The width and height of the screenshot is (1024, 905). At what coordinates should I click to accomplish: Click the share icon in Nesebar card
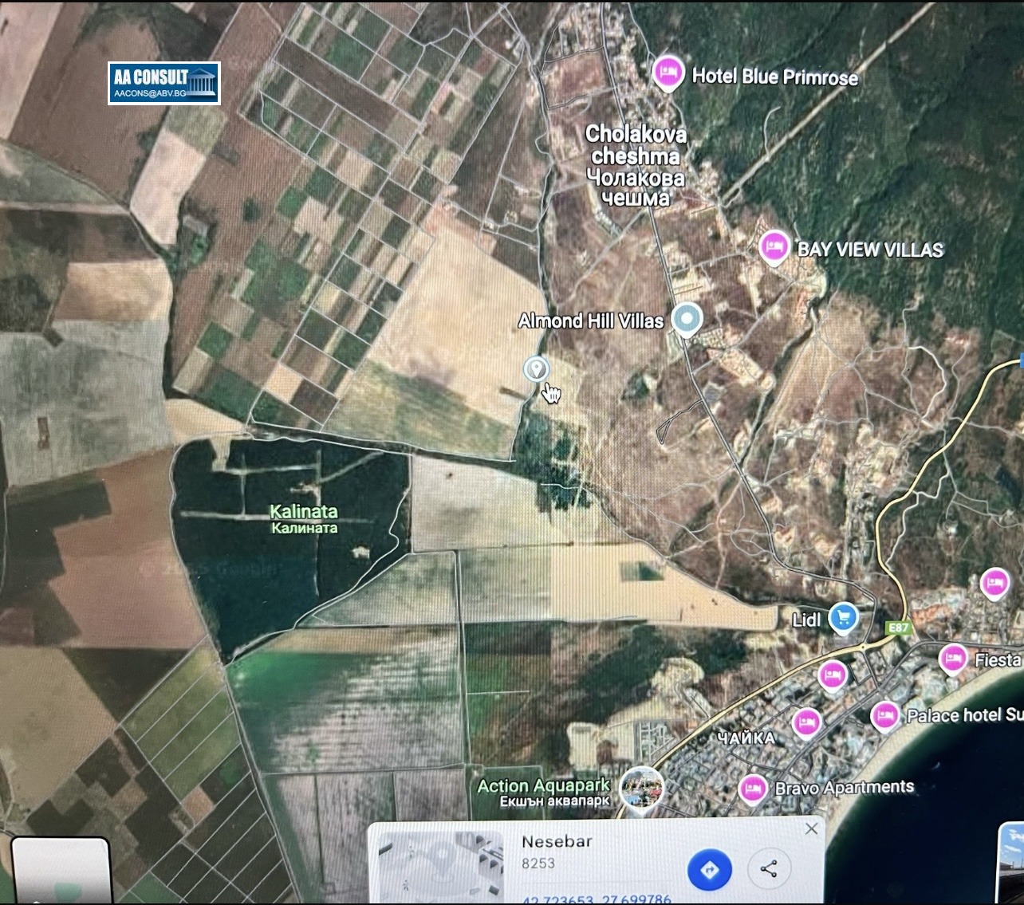click(769, 868)
